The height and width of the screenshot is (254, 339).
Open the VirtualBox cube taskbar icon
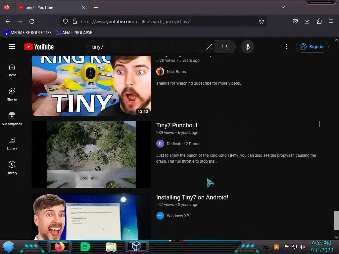tap(136, 246)
